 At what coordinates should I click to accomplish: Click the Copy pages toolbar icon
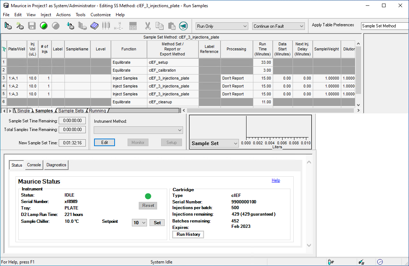pos(159,26)
